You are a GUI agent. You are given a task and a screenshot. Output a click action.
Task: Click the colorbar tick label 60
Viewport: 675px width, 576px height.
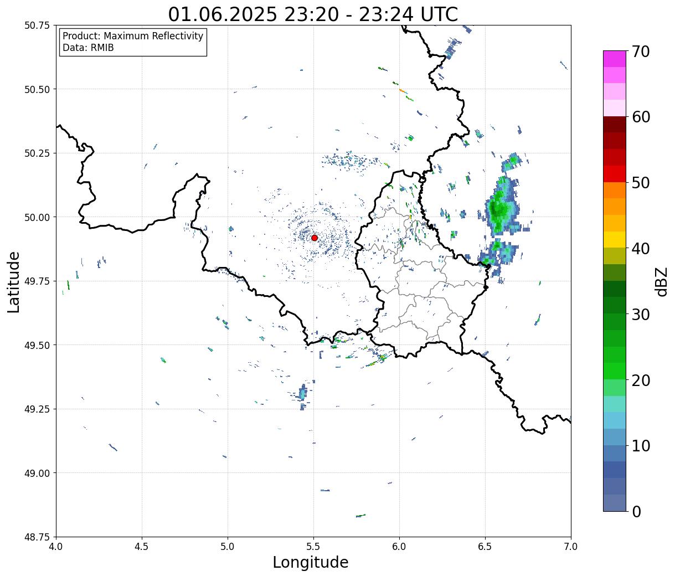click(641, 117)
